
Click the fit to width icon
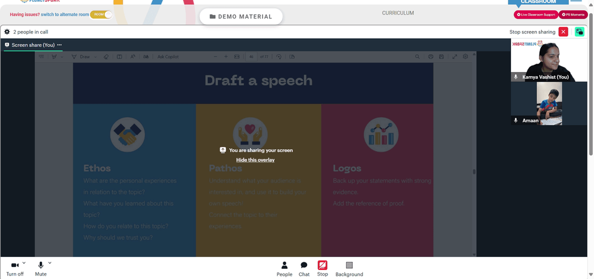coord(237,57)
